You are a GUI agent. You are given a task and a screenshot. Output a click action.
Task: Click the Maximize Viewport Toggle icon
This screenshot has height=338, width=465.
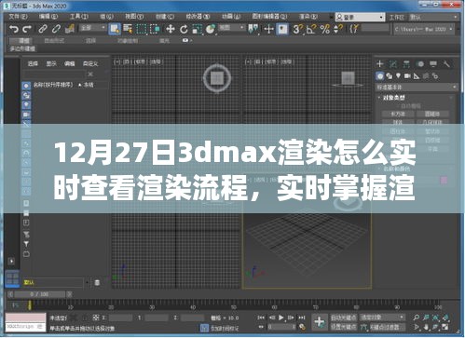point(445,327)
